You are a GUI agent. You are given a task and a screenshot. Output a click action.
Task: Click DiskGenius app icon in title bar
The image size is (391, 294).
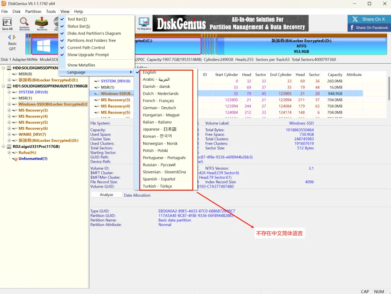click(4, 4)
